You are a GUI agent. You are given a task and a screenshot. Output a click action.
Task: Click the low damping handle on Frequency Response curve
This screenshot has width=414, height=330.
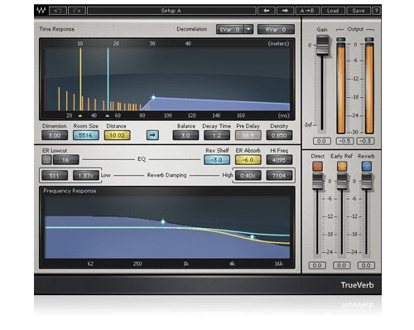click(x=163, y=221)
